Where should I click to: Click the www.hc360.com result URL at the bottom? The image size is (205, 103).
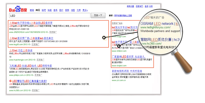click(x=20, y=90)
